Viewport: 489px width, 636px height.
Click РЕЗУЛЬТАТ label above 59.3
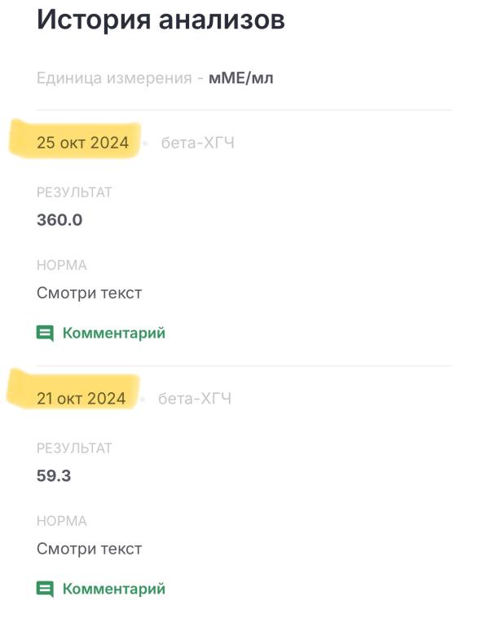pyautogui.click(x=74, y=448)
